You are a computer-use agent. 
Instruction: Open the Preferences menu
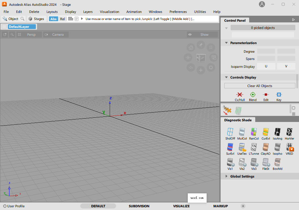[178, 12]
